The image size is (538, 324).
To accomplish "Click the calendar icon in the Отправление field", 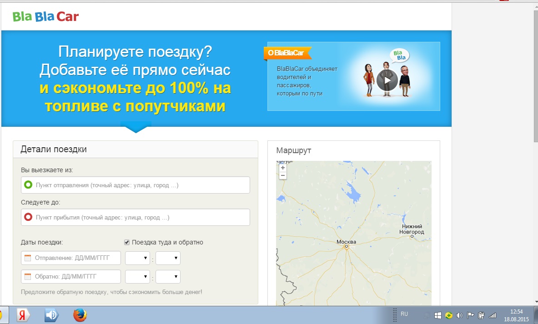I will [28, 258].
